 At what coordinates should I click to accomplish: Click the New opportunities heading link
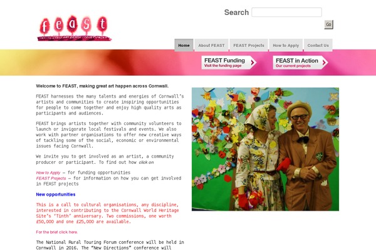[x=56, y=194]
